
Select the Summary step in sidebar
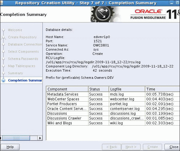15,73
